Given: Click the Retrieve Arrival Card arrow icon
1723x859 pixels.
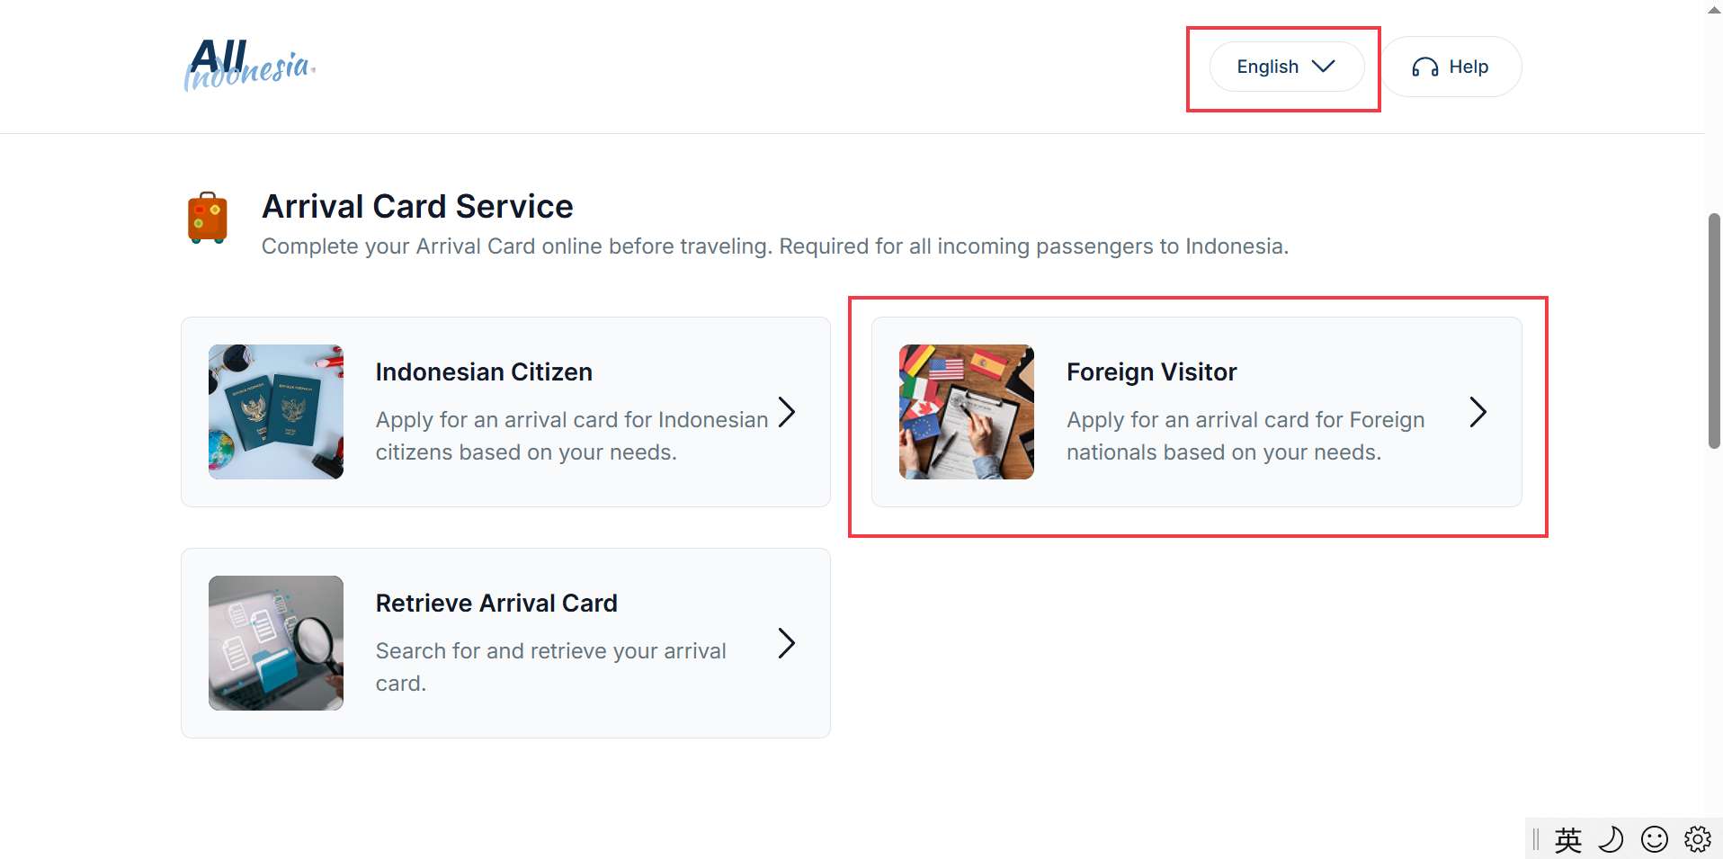Looking at the screenshot, I should point(787,643).
